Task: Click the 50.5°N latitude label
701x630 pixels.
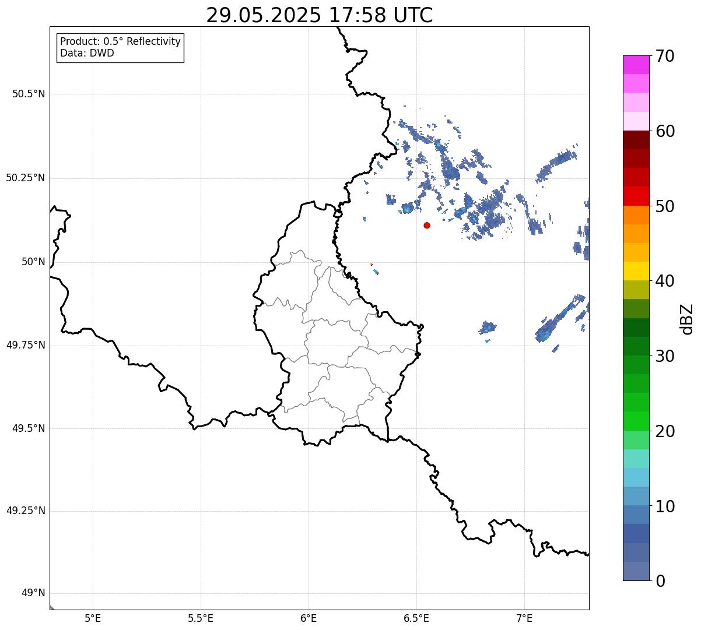Action: pos(29,94)
